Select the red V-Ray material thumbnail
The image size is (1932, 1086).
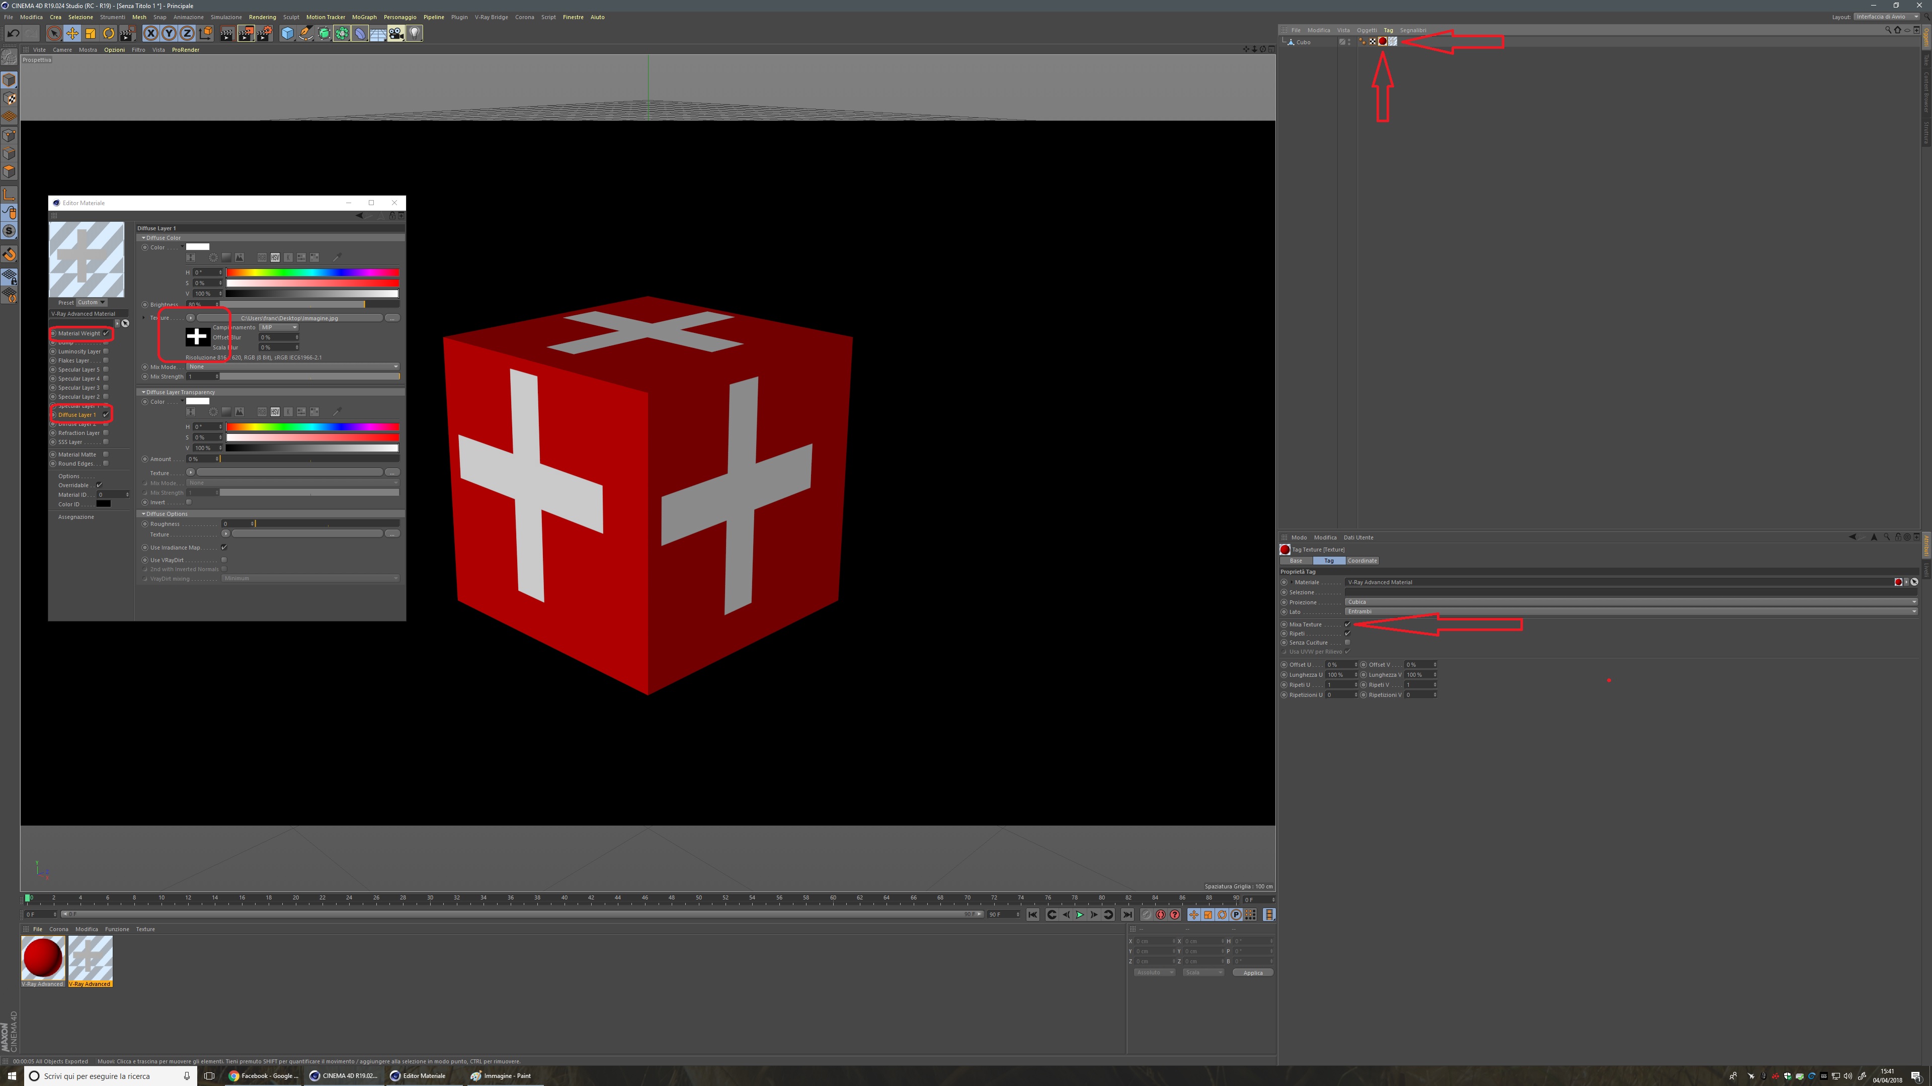click(43, 958)
